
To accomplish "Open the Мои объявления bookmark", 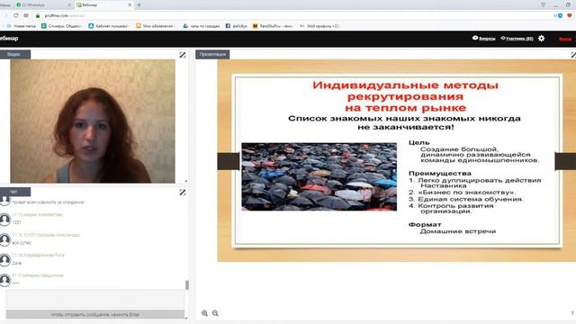I will [x=156, y=26].
